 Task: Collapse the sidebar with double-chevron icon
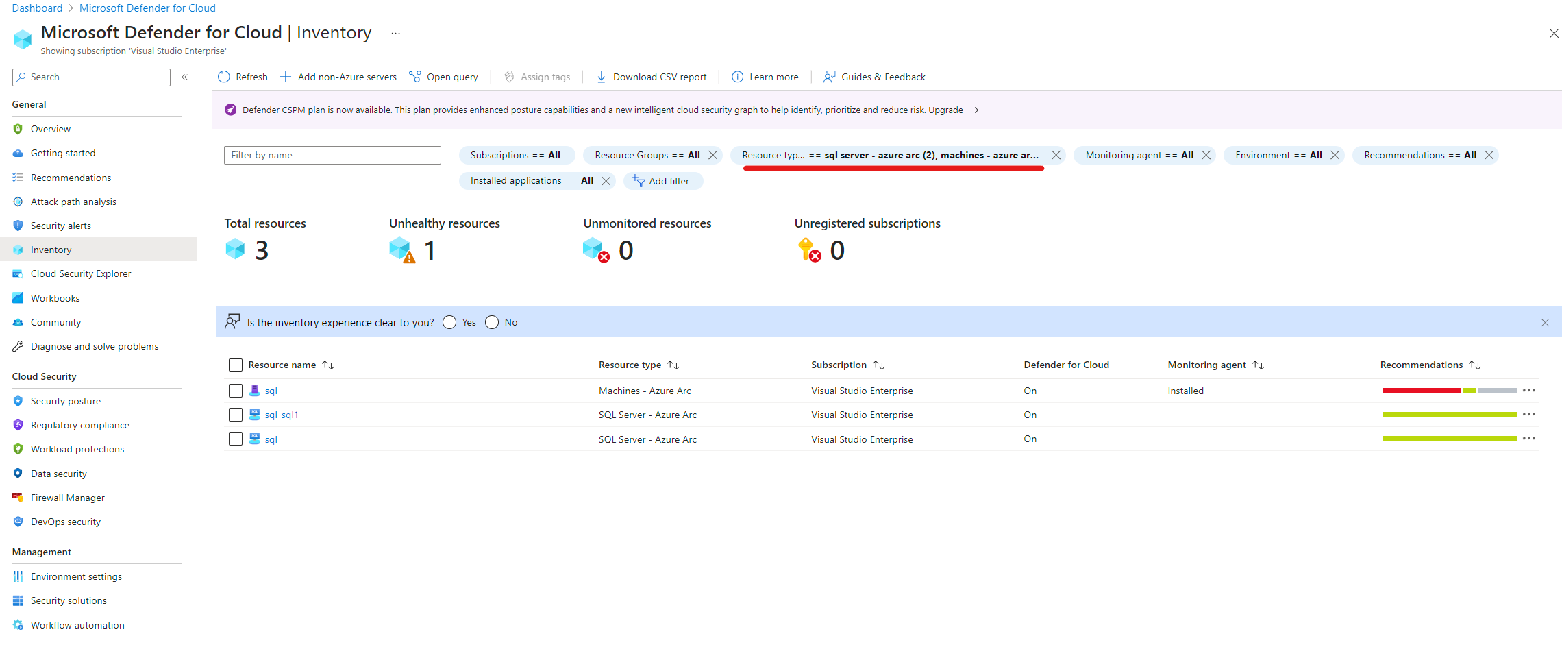coord(184,77)
